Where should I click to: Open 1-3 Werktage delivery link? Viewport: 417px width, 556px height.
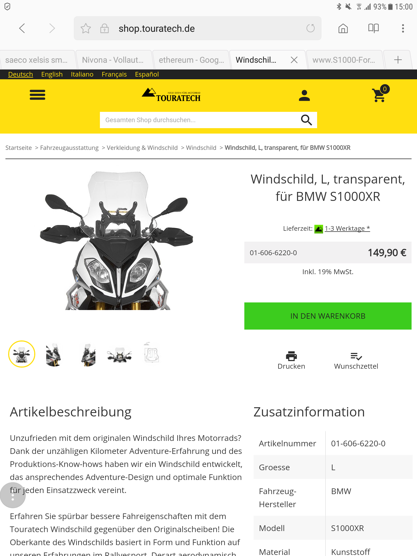(x=347, y=229)
